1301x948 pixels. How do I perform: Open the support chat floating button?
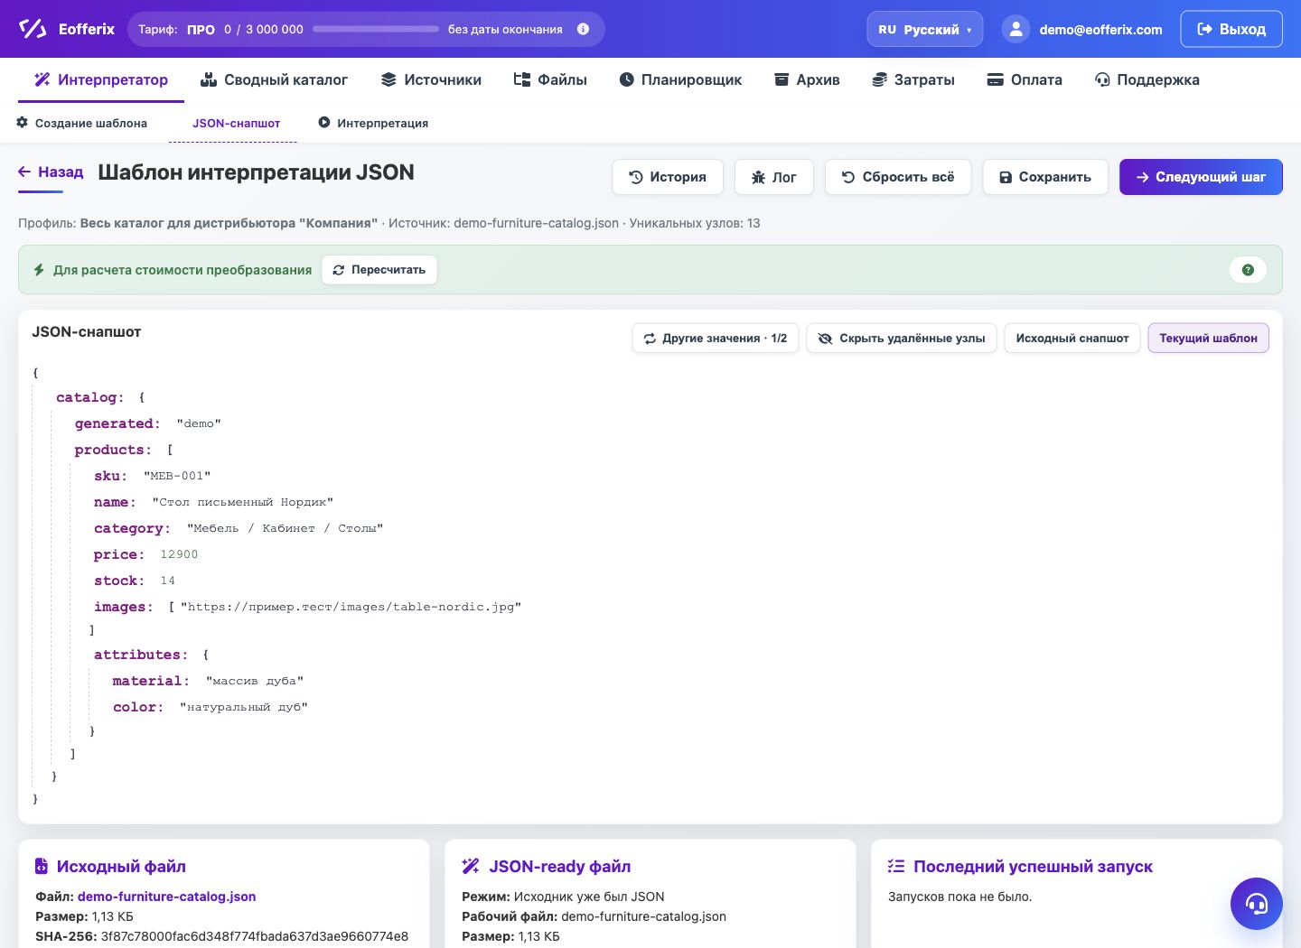[1257, 904]
